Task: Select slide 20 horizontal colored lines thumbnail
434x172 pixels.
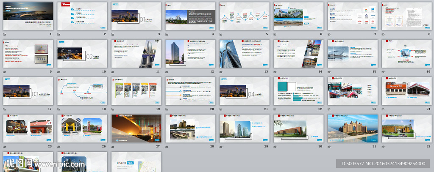Action: [x=190, y=91]
